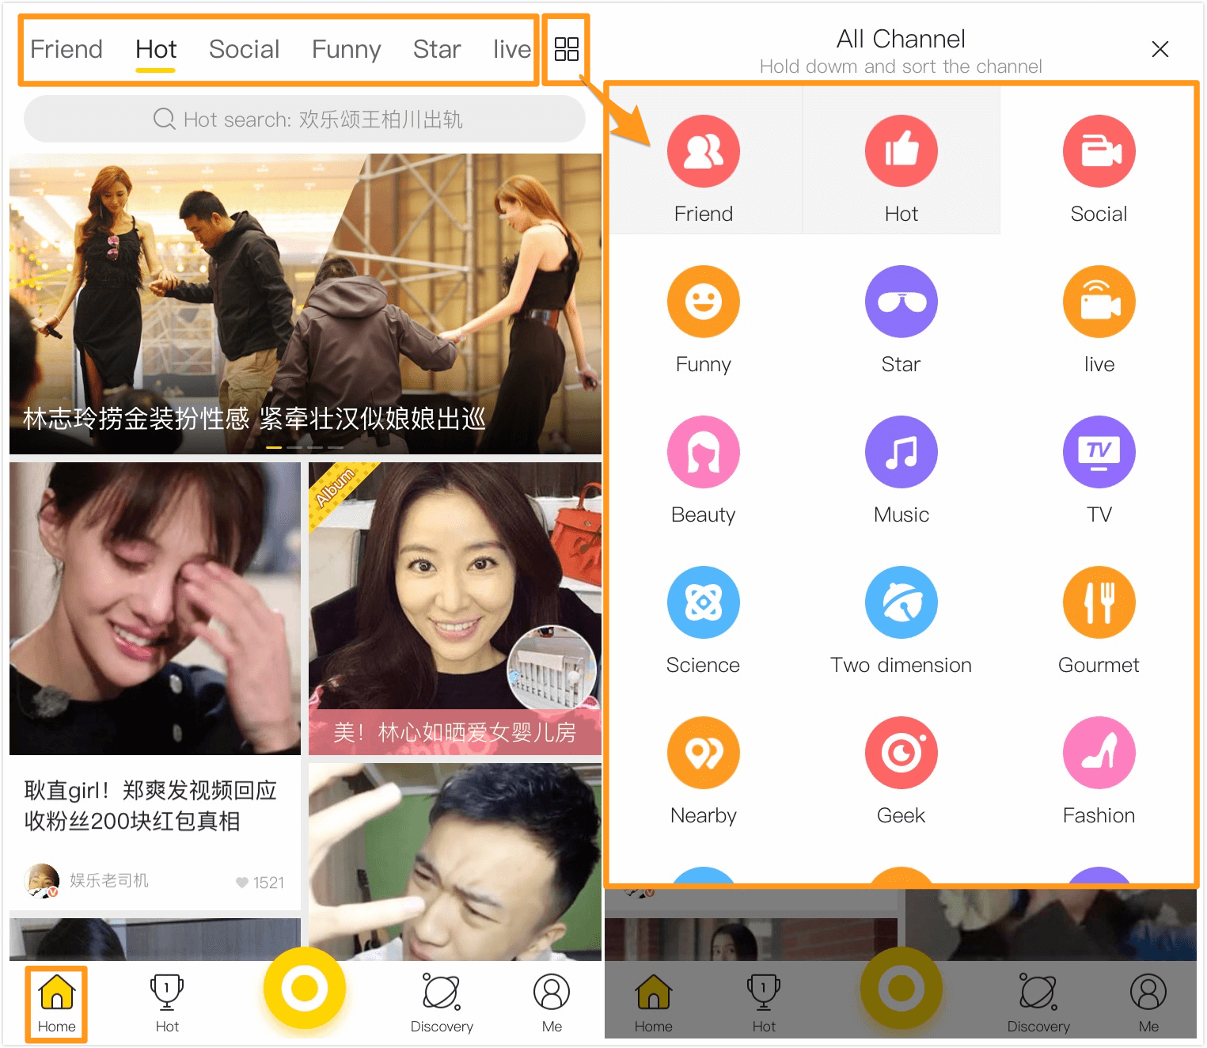
Task: Click the Hot search input field
Action: pyautogui.click(x=305, y=120)
